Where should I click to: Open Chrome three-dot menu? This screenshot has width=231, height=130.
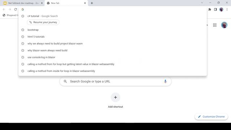click(x=227, y=9)
